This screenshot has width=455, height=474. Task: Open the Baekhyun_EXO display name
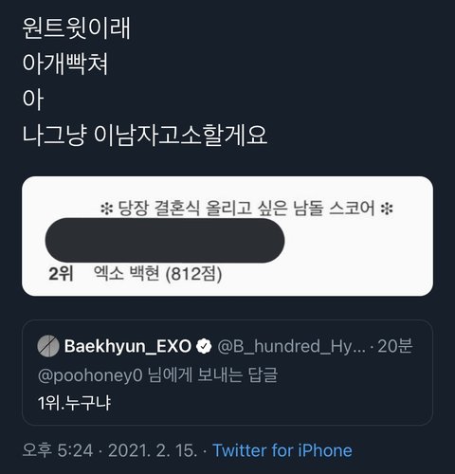pos(128,346)
